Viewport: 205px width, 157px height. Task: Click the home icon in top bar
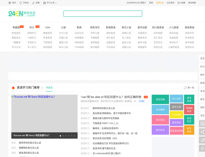(10, 3)
